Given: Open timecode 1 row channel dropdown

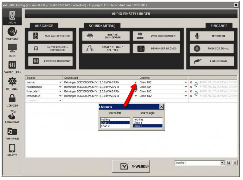Looking at the screenshot, I should click(x=186, y=91).
